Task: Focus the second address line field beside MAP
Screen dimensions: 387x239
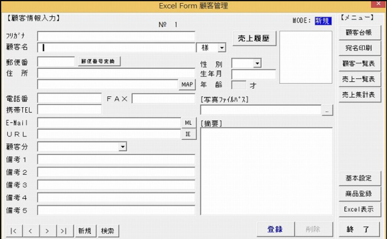Action: pyautogui.click(x=108, y=84)
